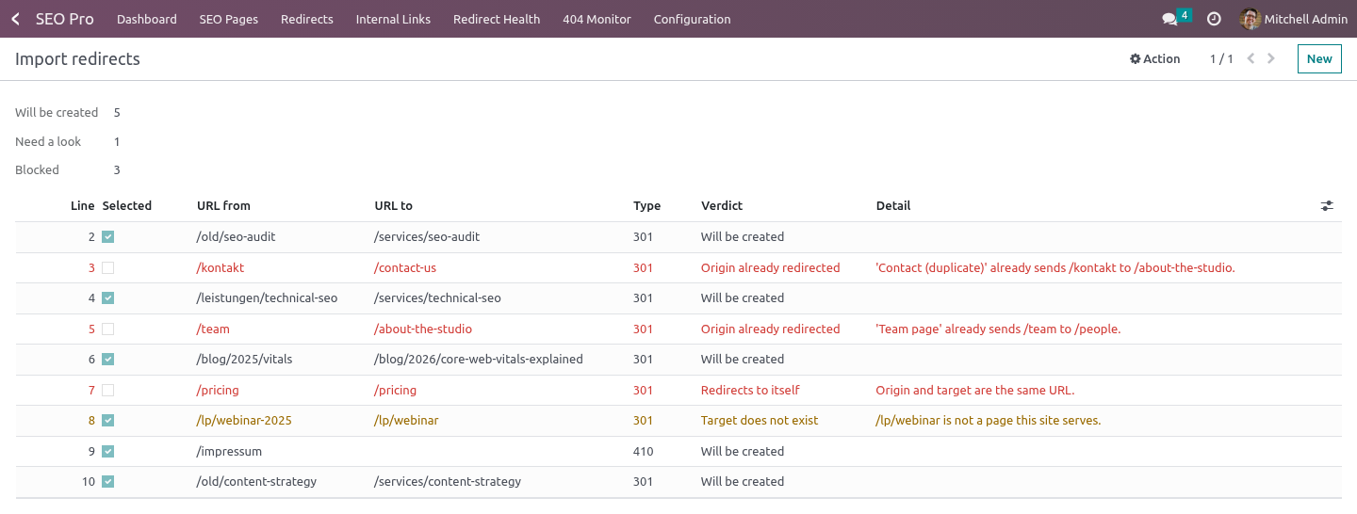Sort by the Line column header
Viewport: 1357px width, 514px height.
coord(83,205)
